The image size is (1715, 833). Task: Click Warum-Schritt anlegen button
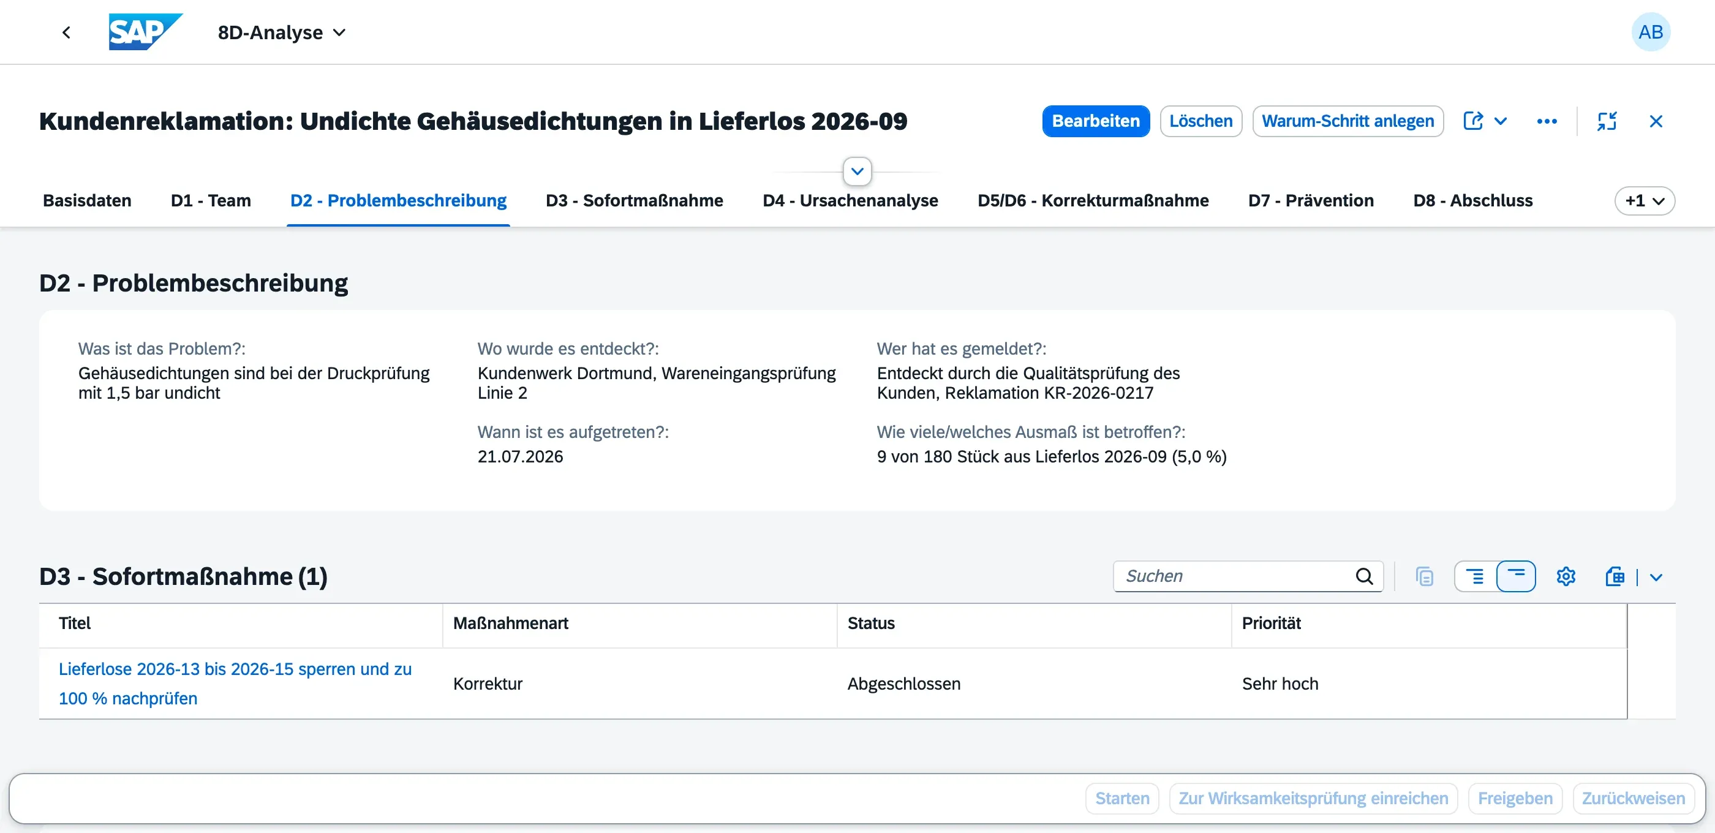coord(1347,121)
